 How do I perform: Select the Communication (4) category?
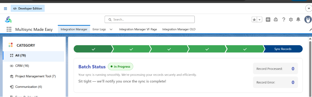[x=33, y=87]
